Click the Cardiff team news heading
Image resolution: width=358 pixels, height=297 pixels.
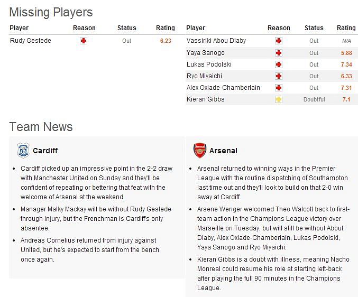(45, 151)
